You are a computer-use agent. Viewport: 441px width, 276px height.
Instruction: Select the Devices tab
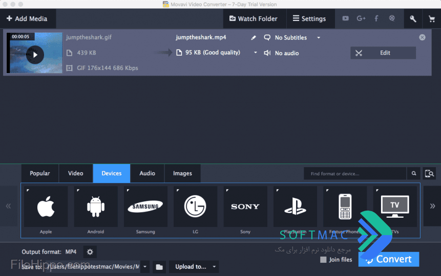pos(111,173)
